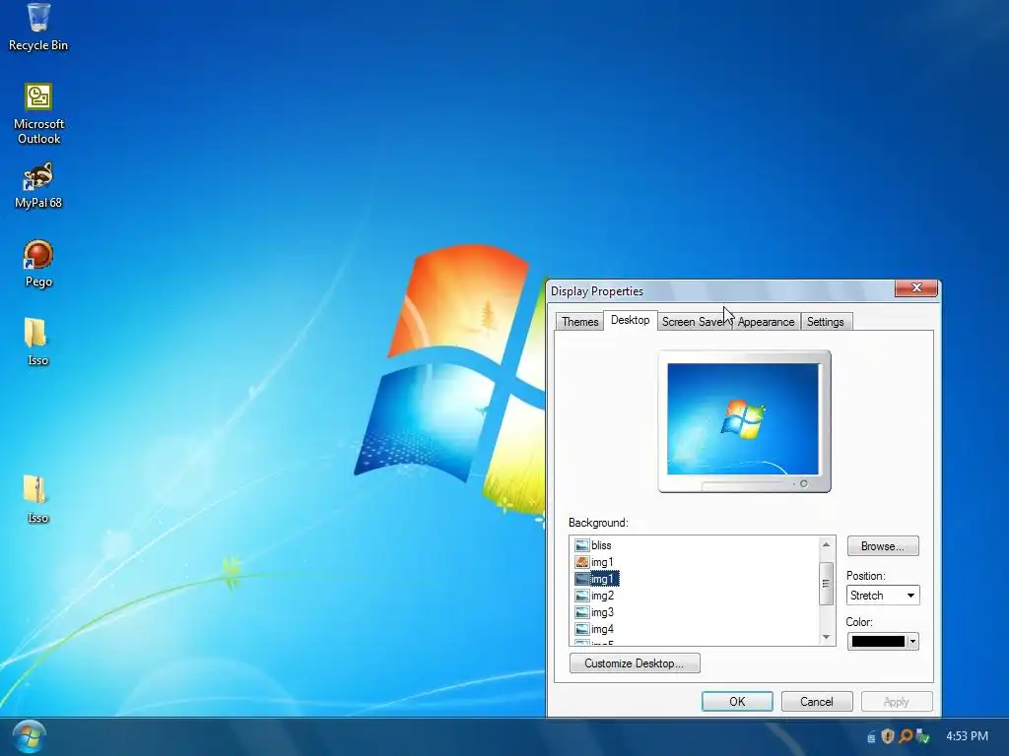Click the highlighted img1 background entry
The image size is (1009, 756).
(596, 579)
